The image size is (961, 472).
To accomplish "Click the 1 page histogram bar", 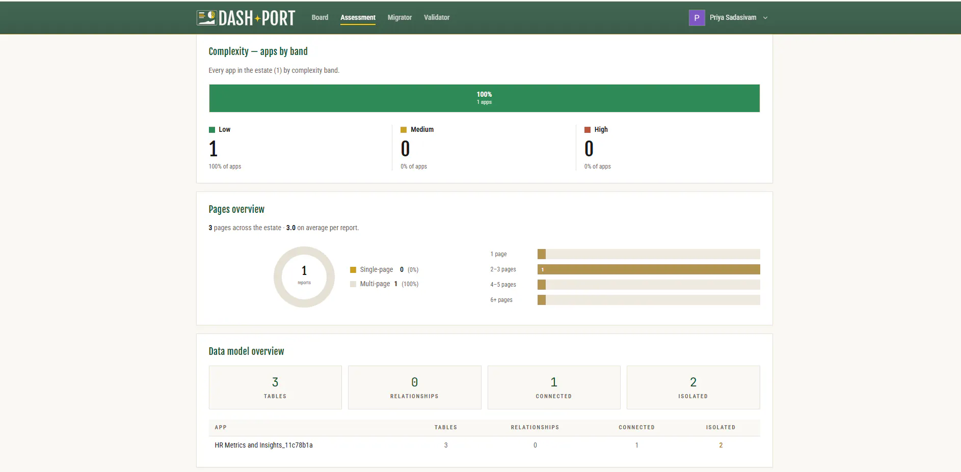I will (x=649, y=254).
